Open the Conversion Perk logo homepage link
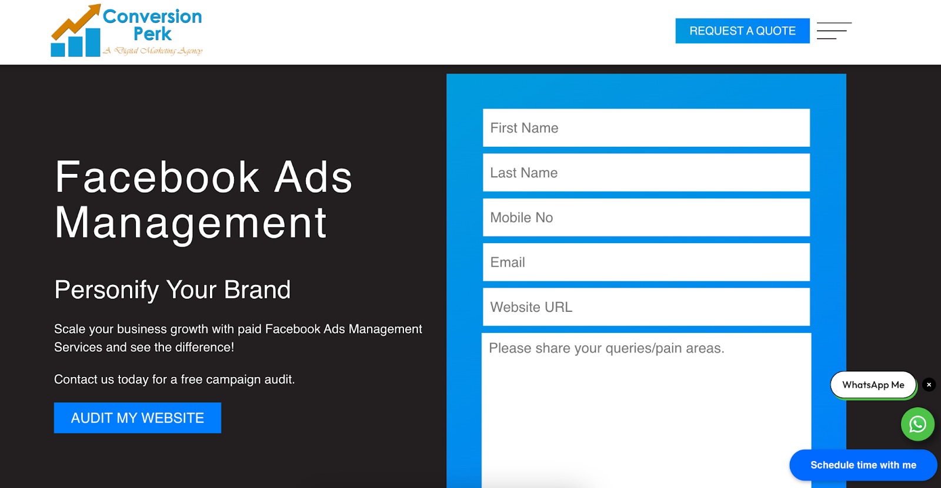 point(126,31)
